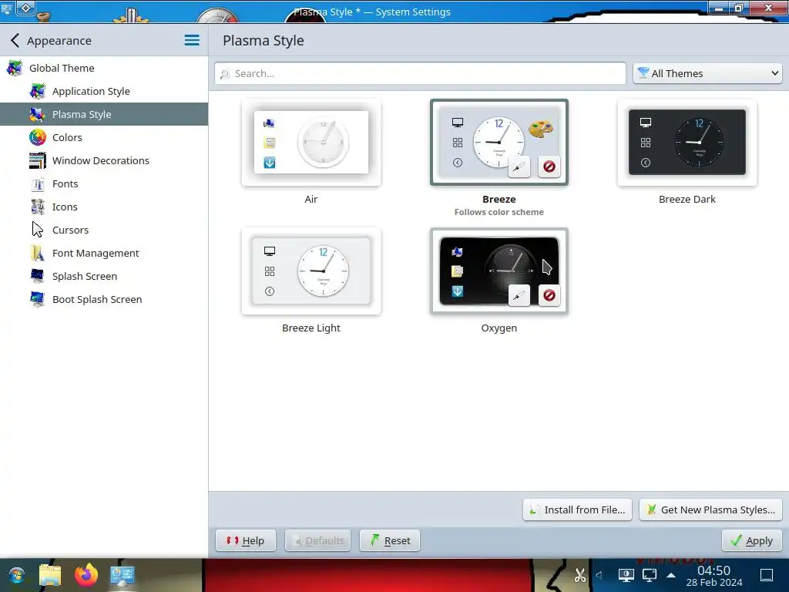
Task: Click the Boot Splash Screen icon
Action: click(37, 300)
